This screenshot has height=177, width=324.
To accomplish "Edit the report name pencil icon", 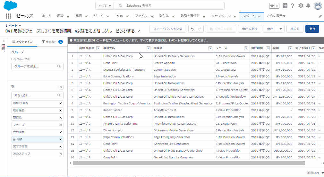I will (x=139, y=31).
